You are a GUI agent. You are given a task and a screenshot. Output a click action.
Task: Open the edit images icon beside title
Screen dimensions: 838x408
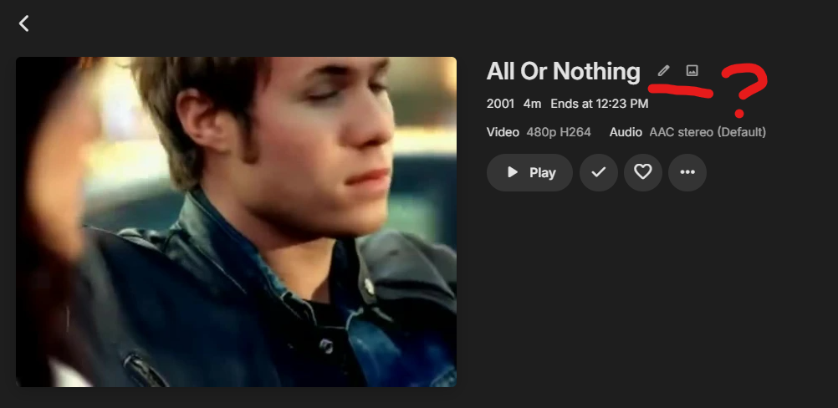(692, 70)
